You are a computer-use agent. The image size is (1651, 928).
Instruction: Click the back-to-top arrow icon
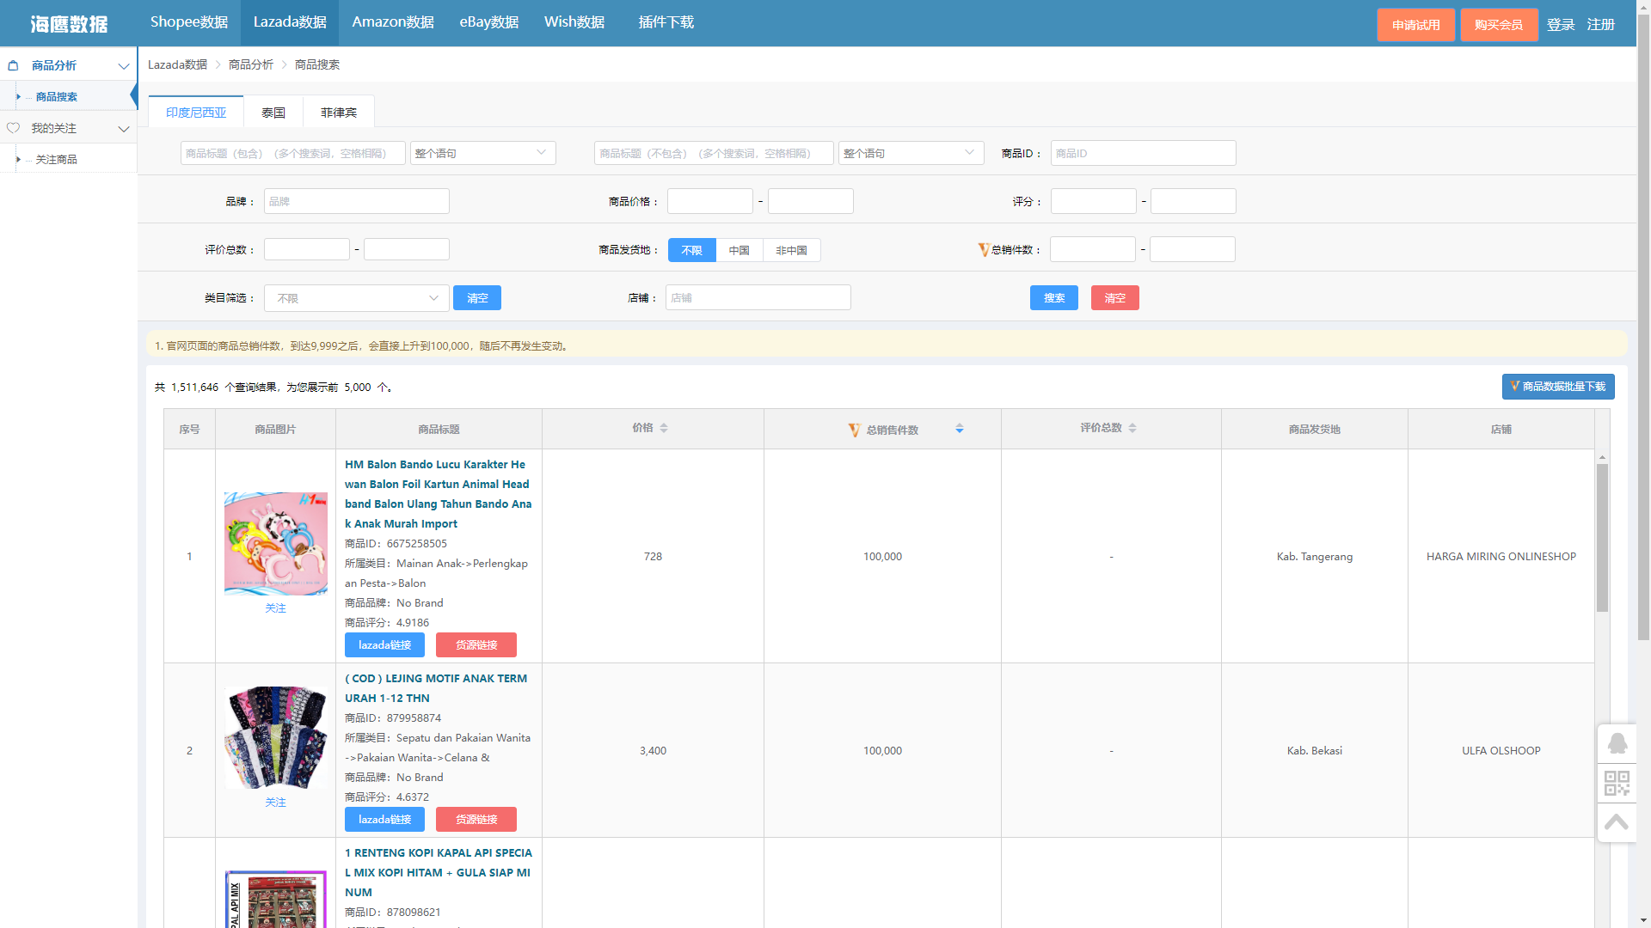(x=1617, y=822)
